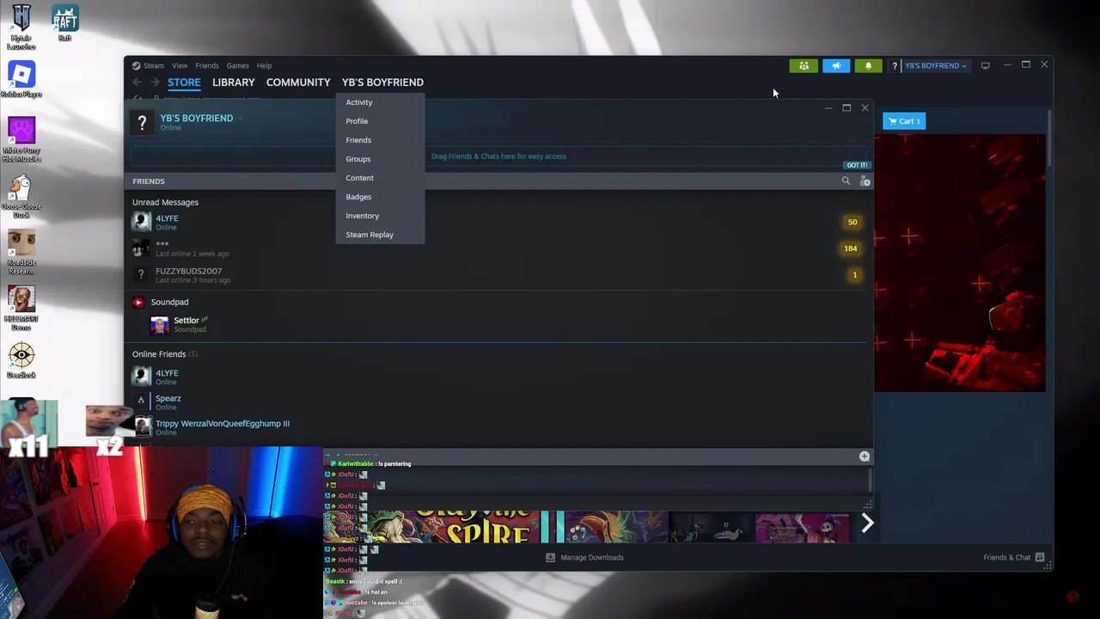The image size is (1100, 619).
Task: Expand the YB'S BOYFRIEND account dropdown
Action: [x=935, y=65]
